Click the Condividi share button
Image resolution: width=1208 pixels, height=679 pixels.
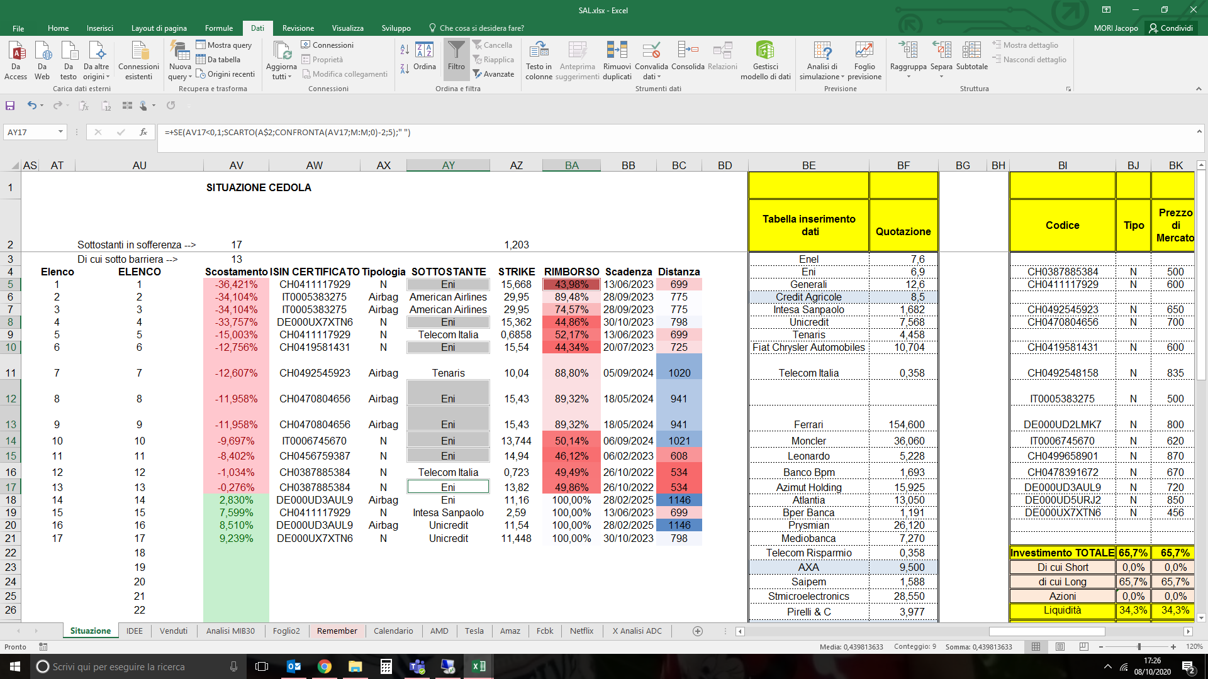coord(1171,28)
